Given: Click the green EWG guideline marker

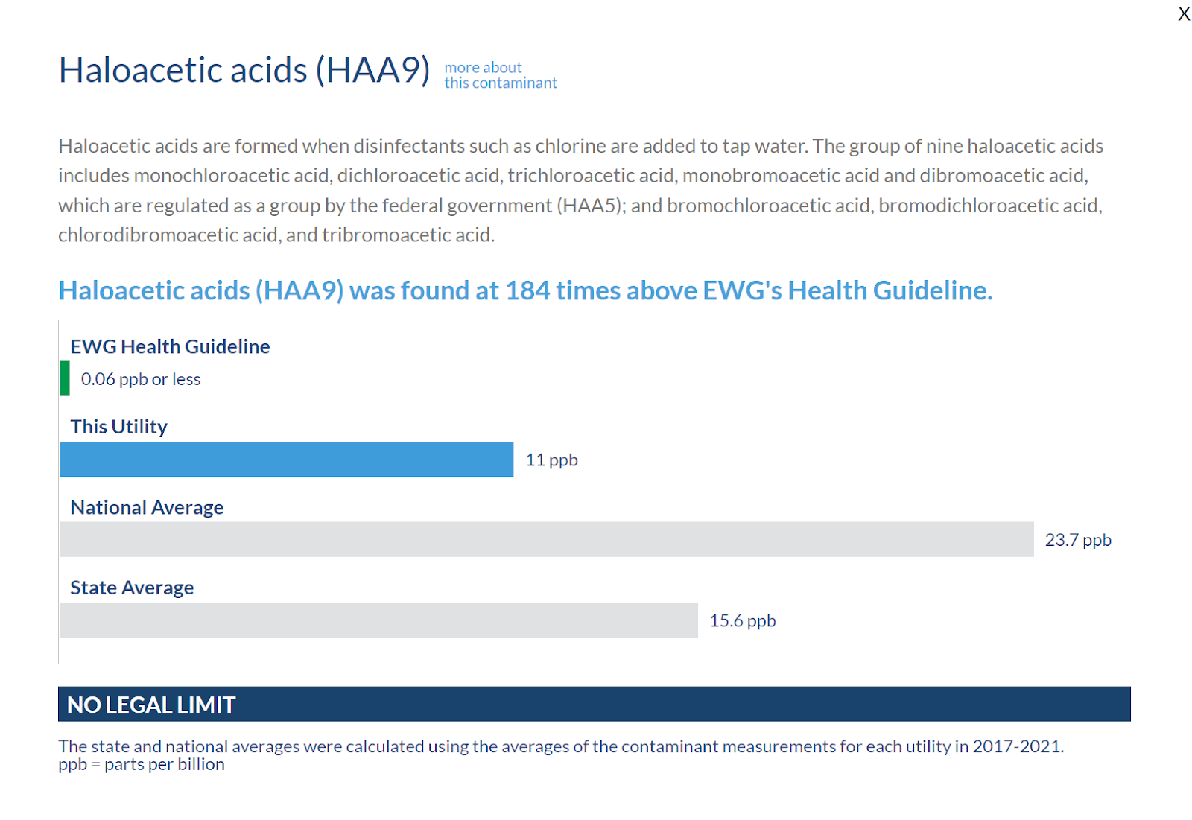Looking at the screenshot, I should 65,378.
